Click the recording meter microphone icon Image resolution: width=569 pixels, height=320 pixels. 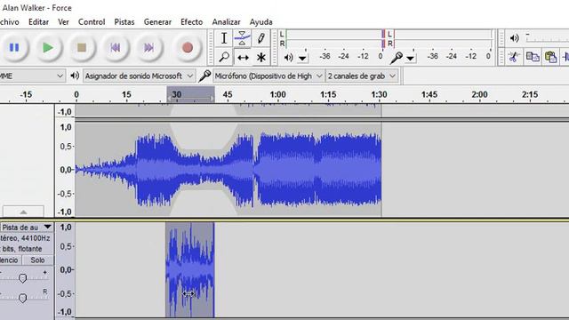397,57
